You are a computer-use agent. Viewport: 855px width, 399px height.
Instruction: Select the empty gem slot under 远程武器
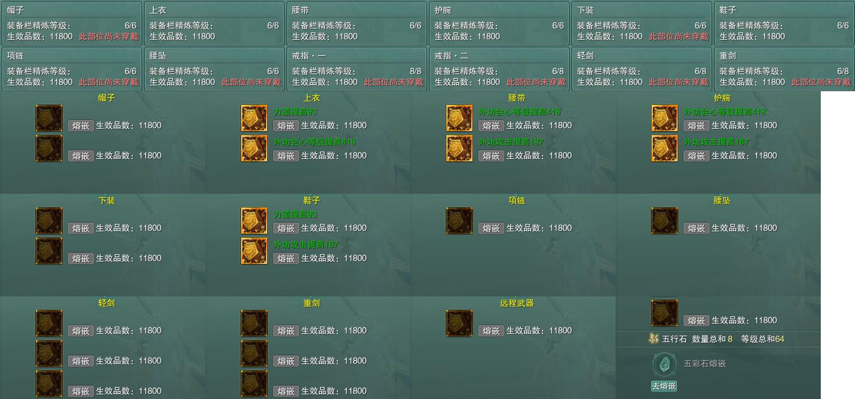[459, 323]
